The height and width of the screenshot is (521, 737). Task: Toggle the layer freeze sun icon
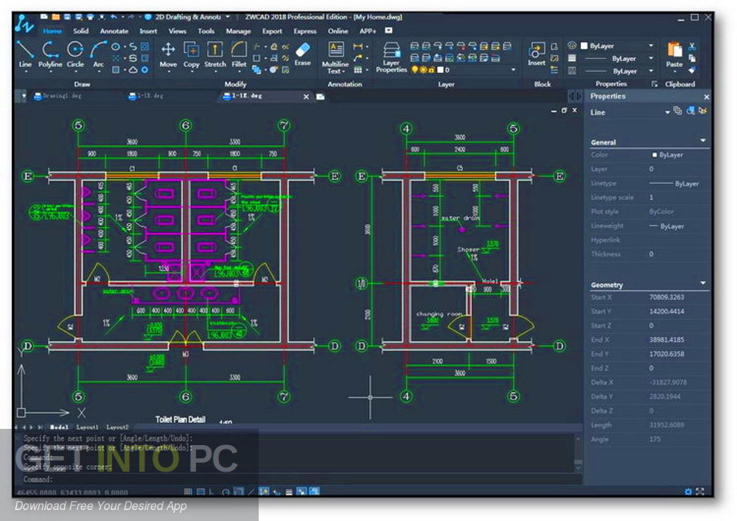pos(423,69)
